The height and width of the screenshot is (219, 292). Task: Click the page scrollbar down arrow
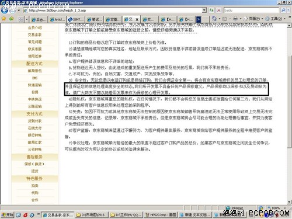pyautogui.click(x=289, y=202)
